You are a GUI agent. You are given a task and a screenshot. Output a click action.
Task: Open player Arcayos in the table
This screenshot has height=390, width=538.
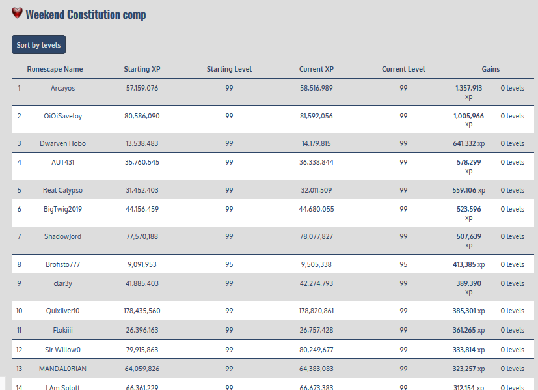[x=62, y=88]
